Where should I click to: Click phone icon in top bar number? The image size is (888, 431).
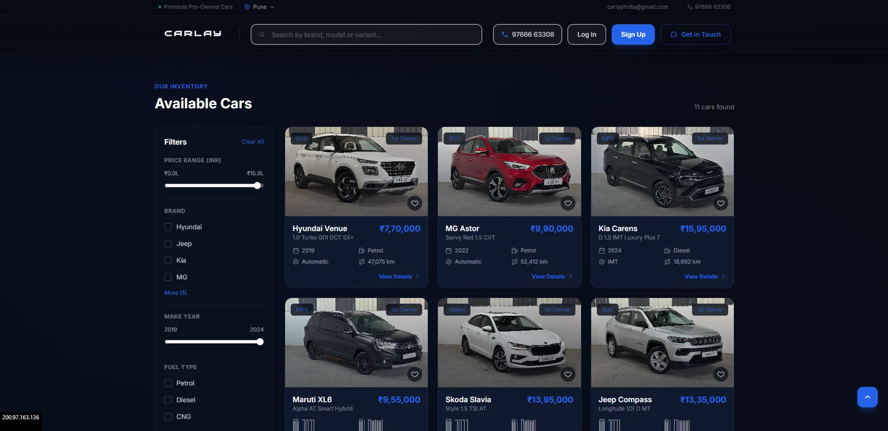click(x=690, y=7)
